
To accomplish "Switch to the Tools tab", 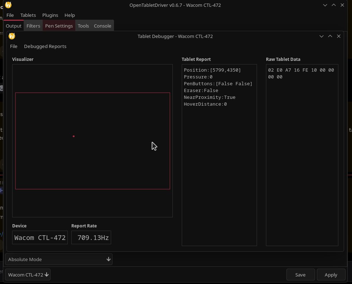I will click(x=83, y=26).
